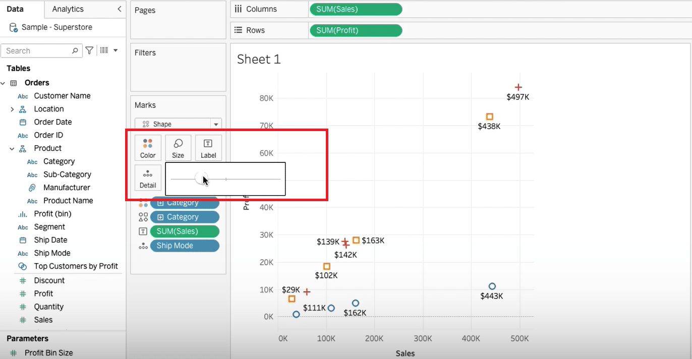The height and width of the screenshot is (359, 692).
Task: Select the Sub-Category field
Action: 67,174
